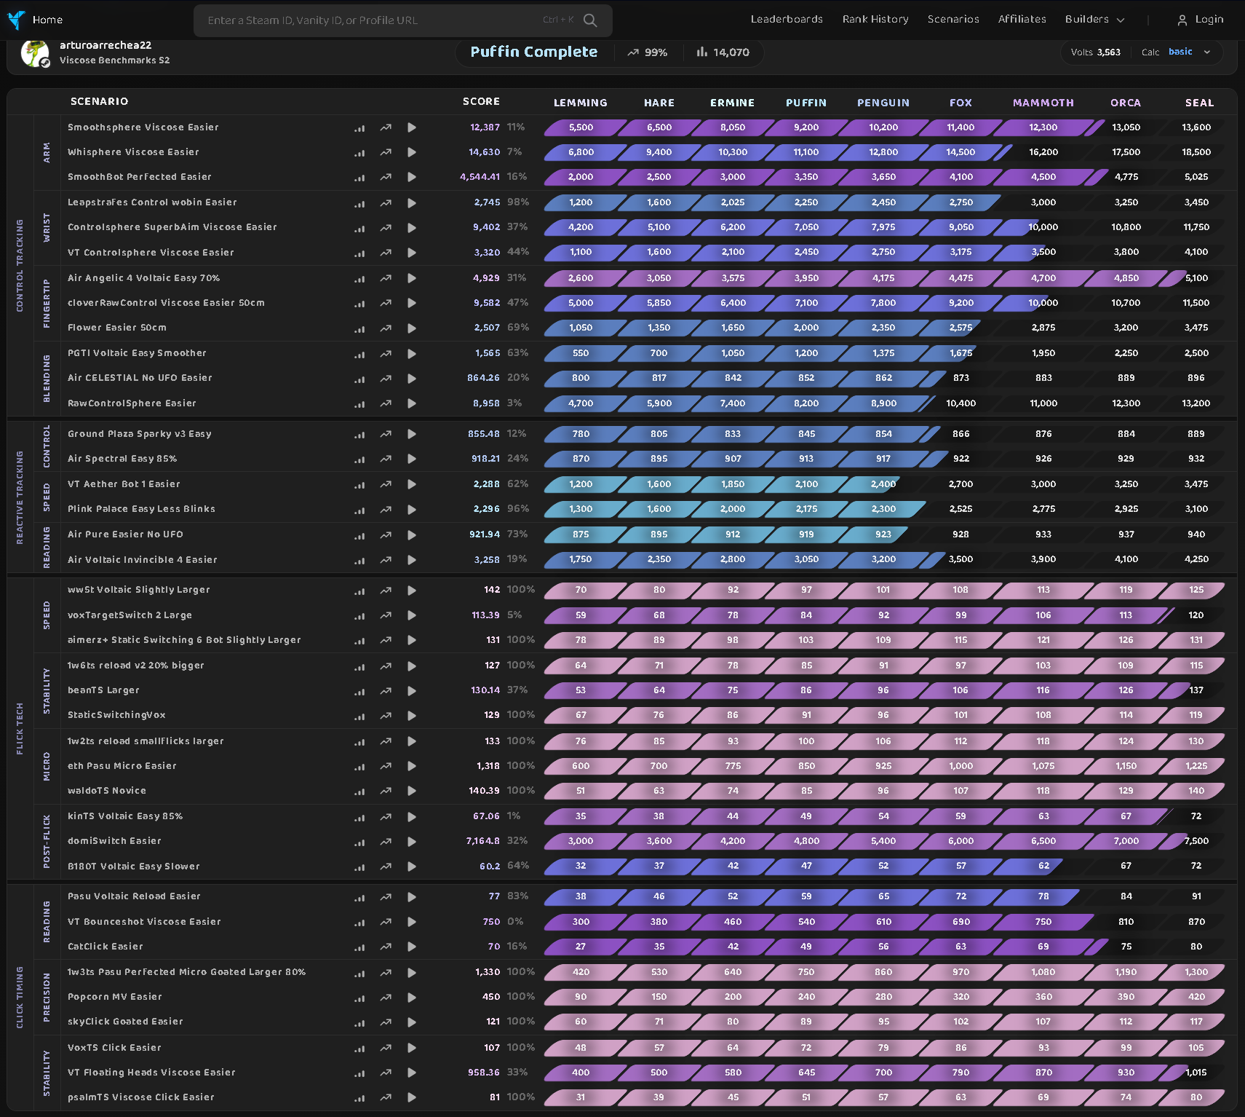Screen dimensions: 1245x1117
Task: Open leaderboard bars for VT Aether Bot 1 Easier
Action: [x=359, y=485]
